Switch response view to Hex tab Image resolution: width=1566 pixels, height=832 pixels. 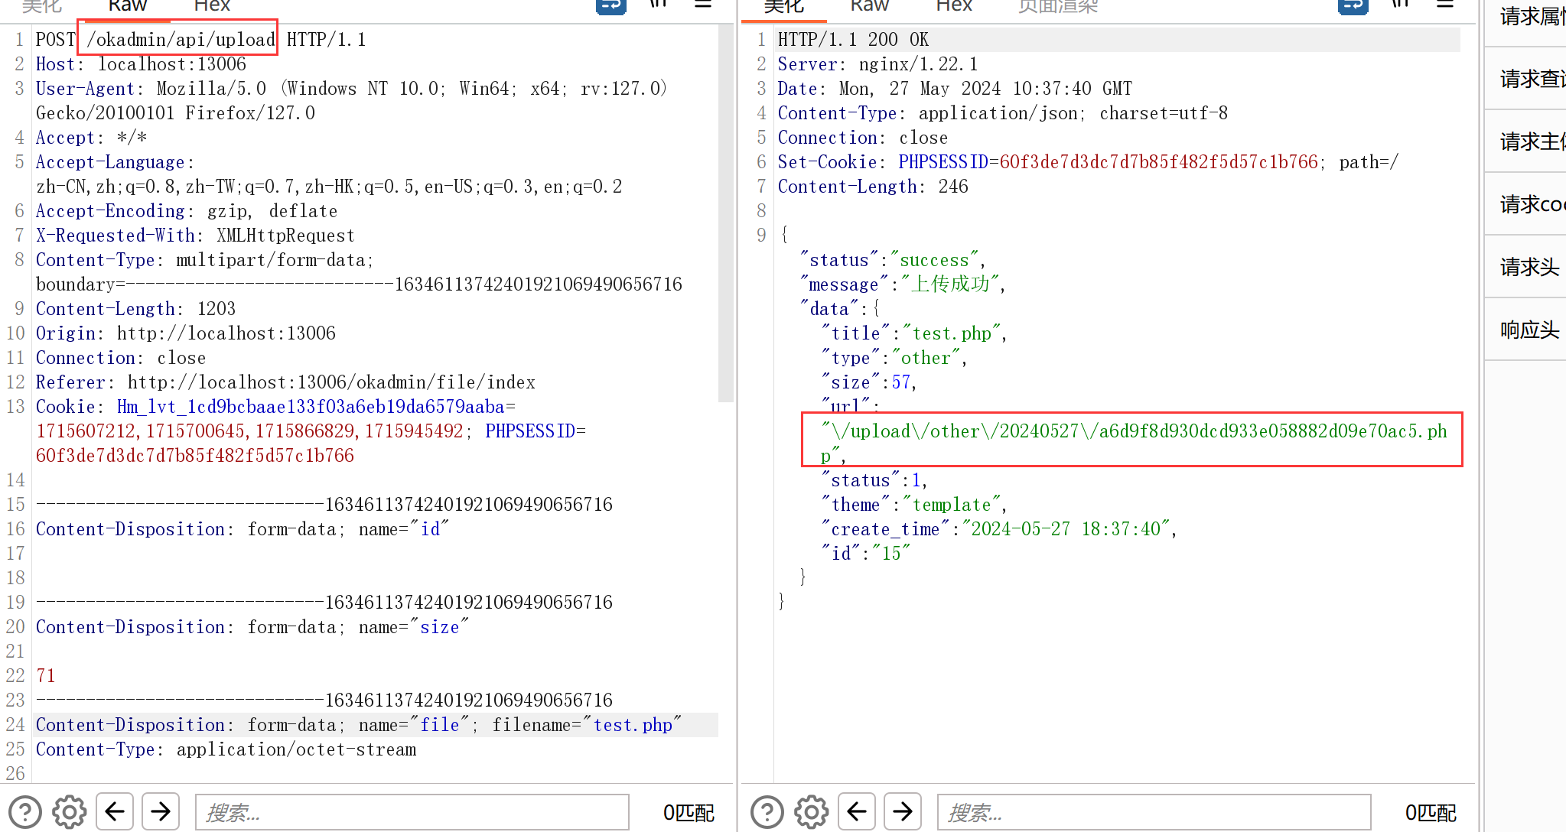[954, 6]
